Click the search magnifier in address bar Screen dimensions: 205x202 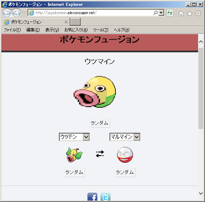[155, 13]
